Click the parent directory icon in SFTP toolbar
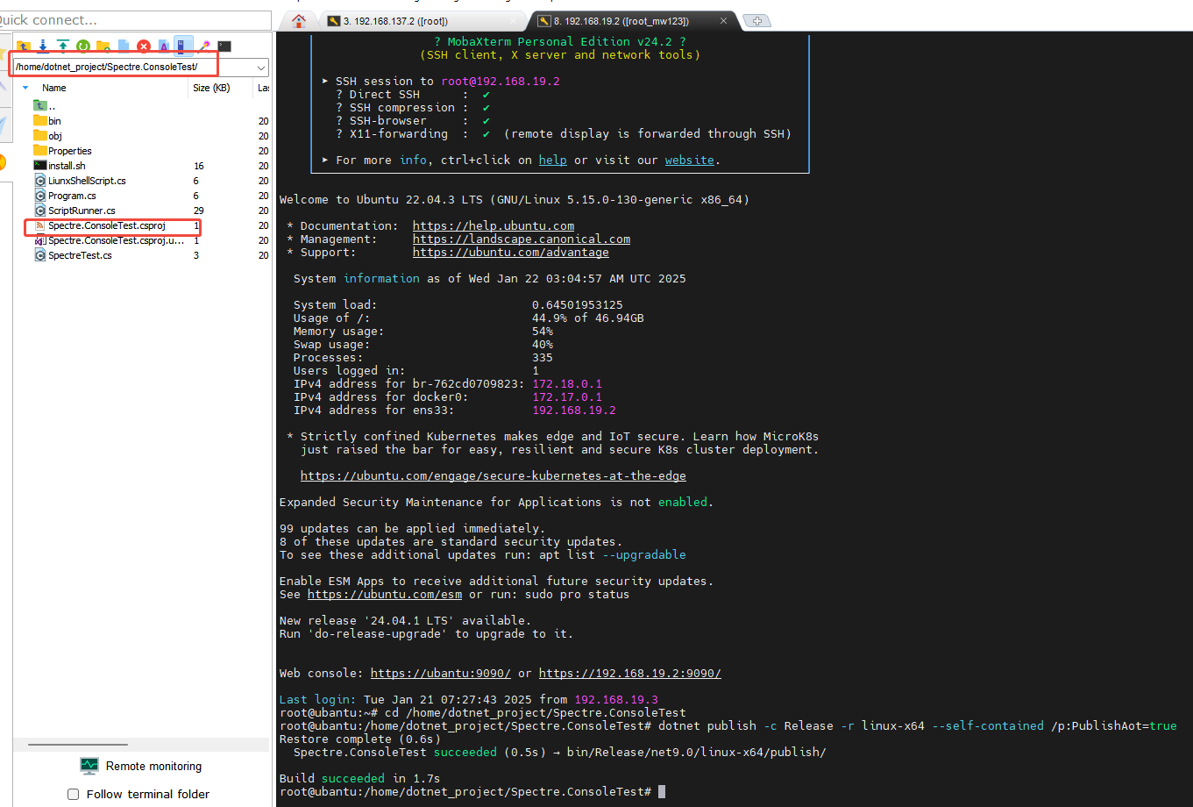 [24, 46]
